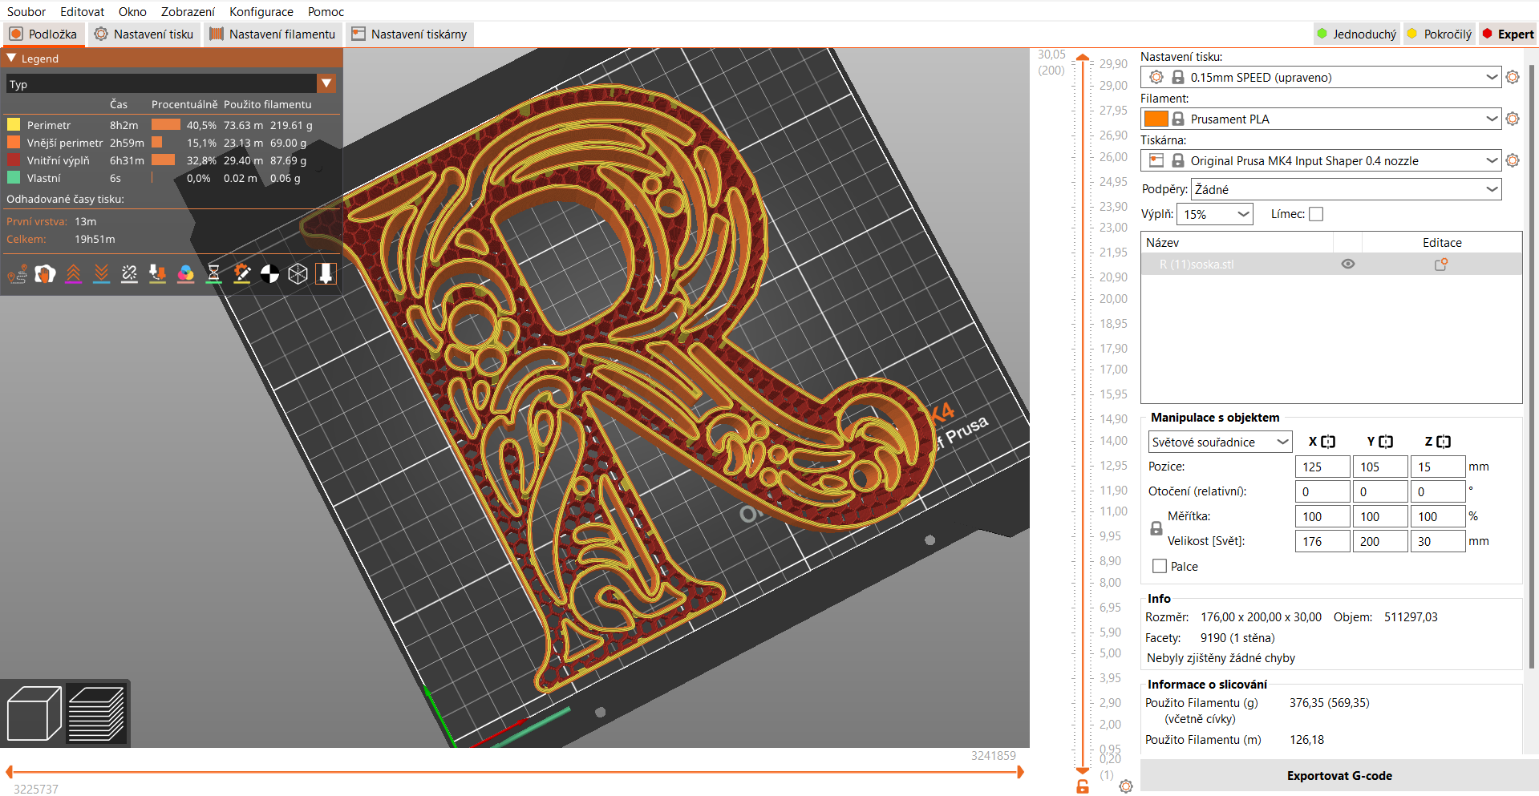Switch to Nastavení tisku tab
This screenshot has height=796, width=1539.
click(x=144, y=34)
